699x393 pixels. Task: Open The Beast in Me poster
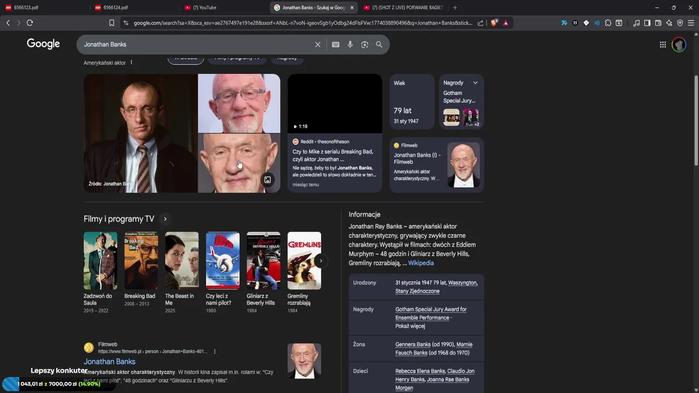pyautogui.click(x=182, y=261)
